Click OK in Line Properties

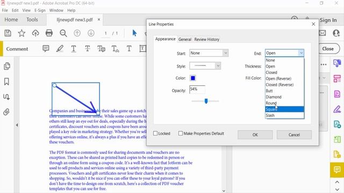pyautogui.click(x=255, y=135)
